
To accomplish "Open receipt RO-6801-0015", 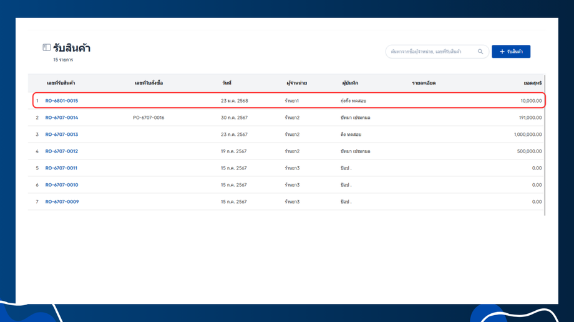I will tap(62, 101).
